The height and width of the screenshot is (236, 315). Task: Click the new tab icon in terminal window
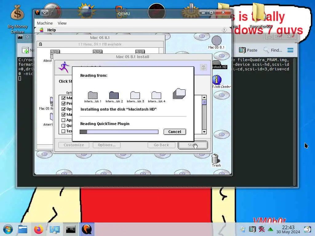point(25,50)
